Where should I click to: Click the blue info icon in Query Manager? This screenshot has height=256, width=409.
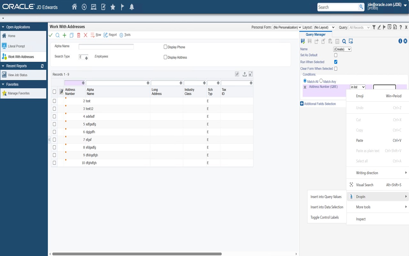pos(400,41)
